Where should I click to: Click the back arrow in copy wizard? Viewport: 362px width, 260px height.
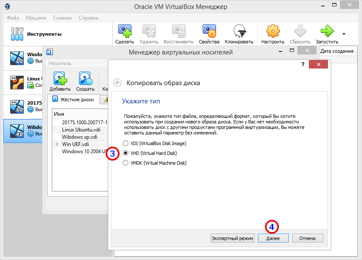pos(118,83)
